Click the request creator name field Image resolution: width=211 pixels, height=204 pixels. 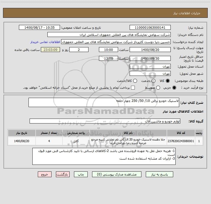pyautogui.click(x=116, y=42)
